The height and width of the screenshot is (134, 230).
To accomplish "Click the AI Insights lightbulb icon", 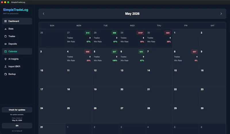I will (5, 59).
